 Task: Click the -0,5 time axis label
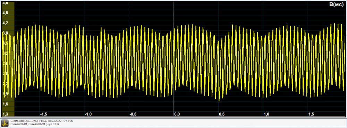[133, 114]
